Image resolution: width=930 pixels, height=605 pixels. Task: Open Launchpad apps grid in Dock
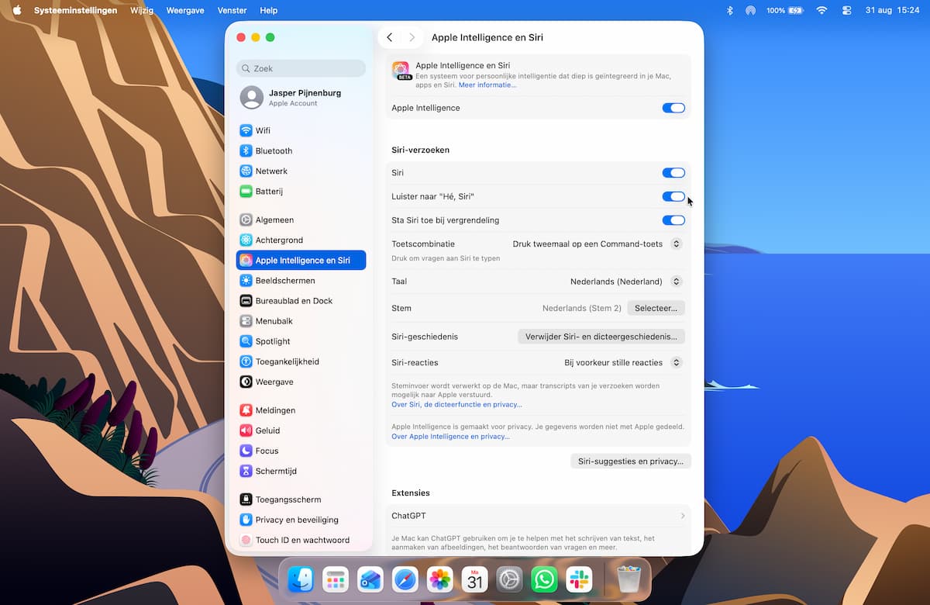[x=335, y=579]
